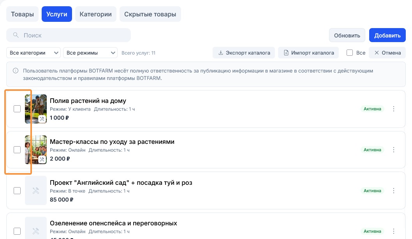Check the Полив растений на дому checkbox

(17, 109)
